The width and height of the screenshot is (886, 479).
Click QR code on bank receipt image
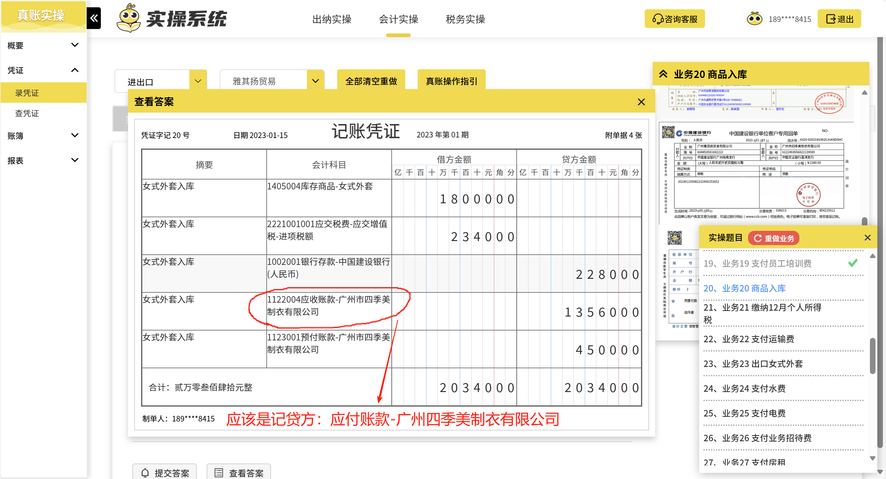(668, 132)
